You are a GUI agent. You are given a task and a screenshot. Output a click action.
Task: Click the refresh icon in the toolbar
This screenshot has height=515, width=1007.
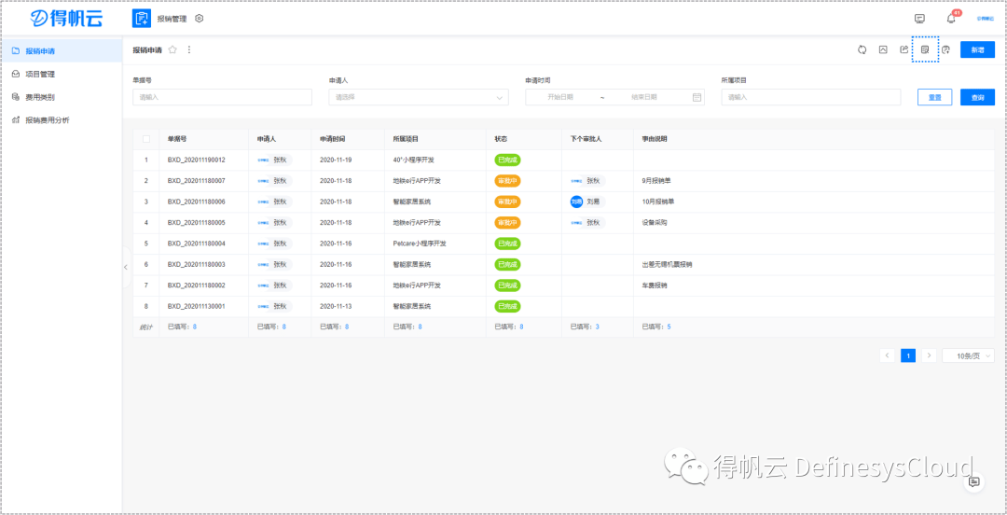pos(862,50)
